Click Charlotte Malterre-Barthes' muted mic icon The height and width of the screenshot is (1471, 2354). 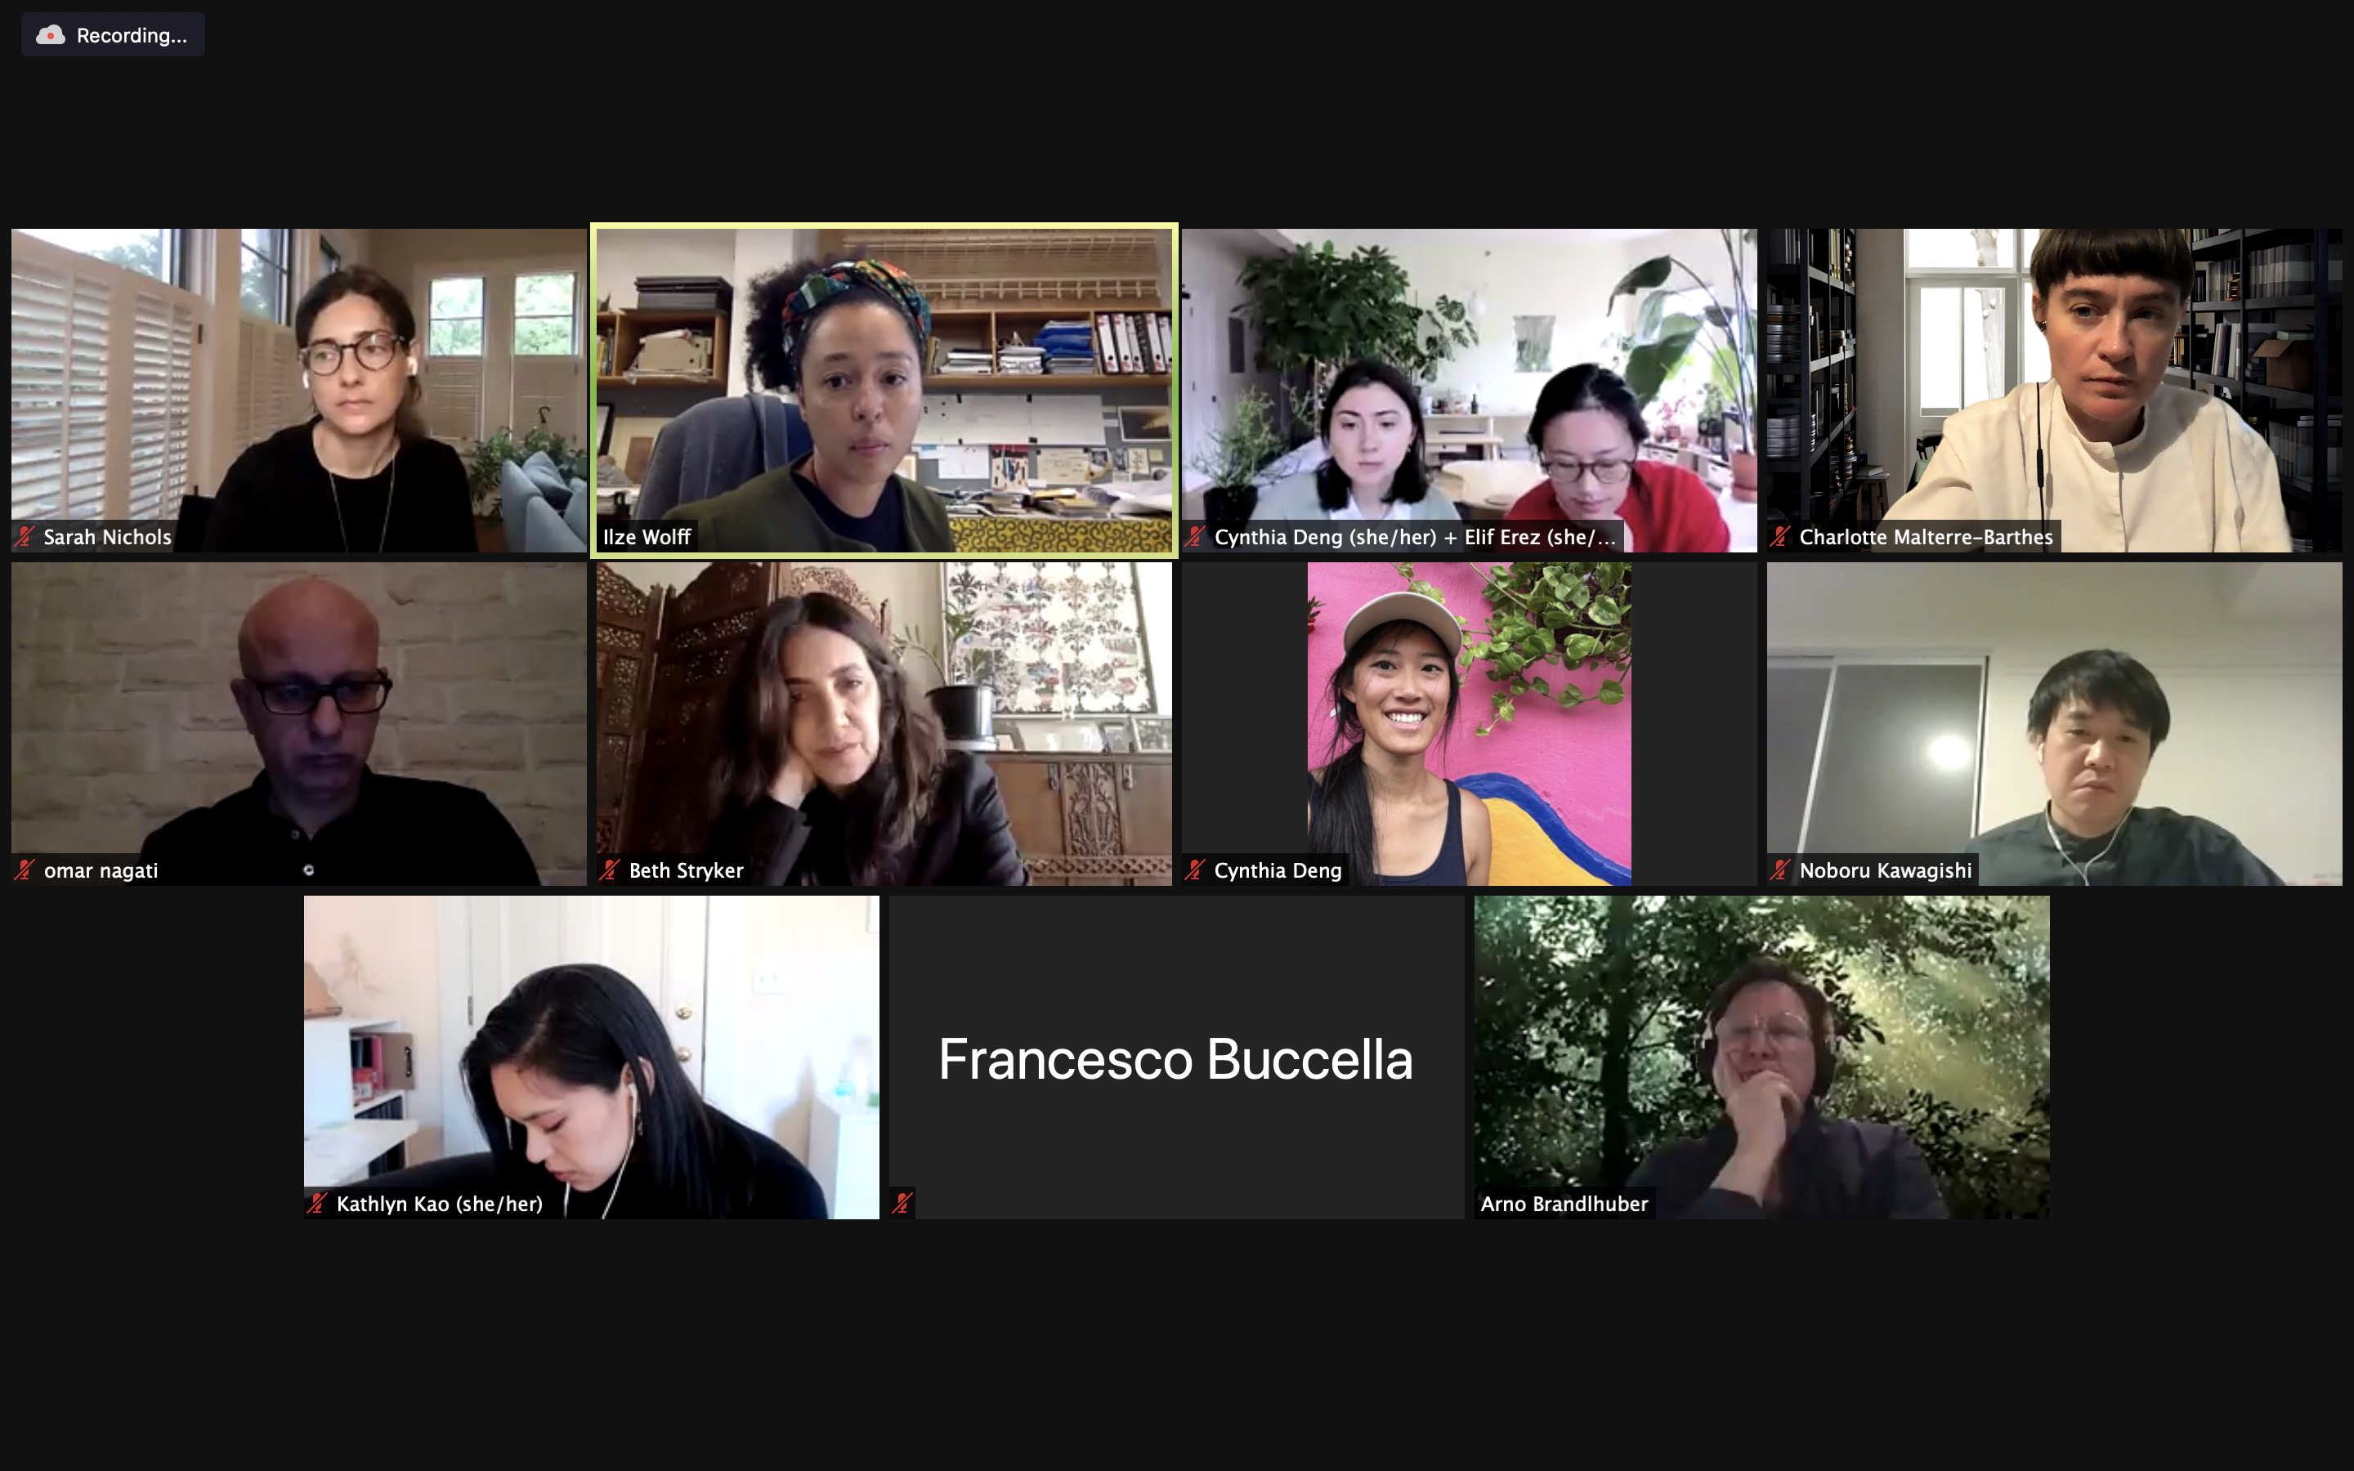click(1780, 537)
